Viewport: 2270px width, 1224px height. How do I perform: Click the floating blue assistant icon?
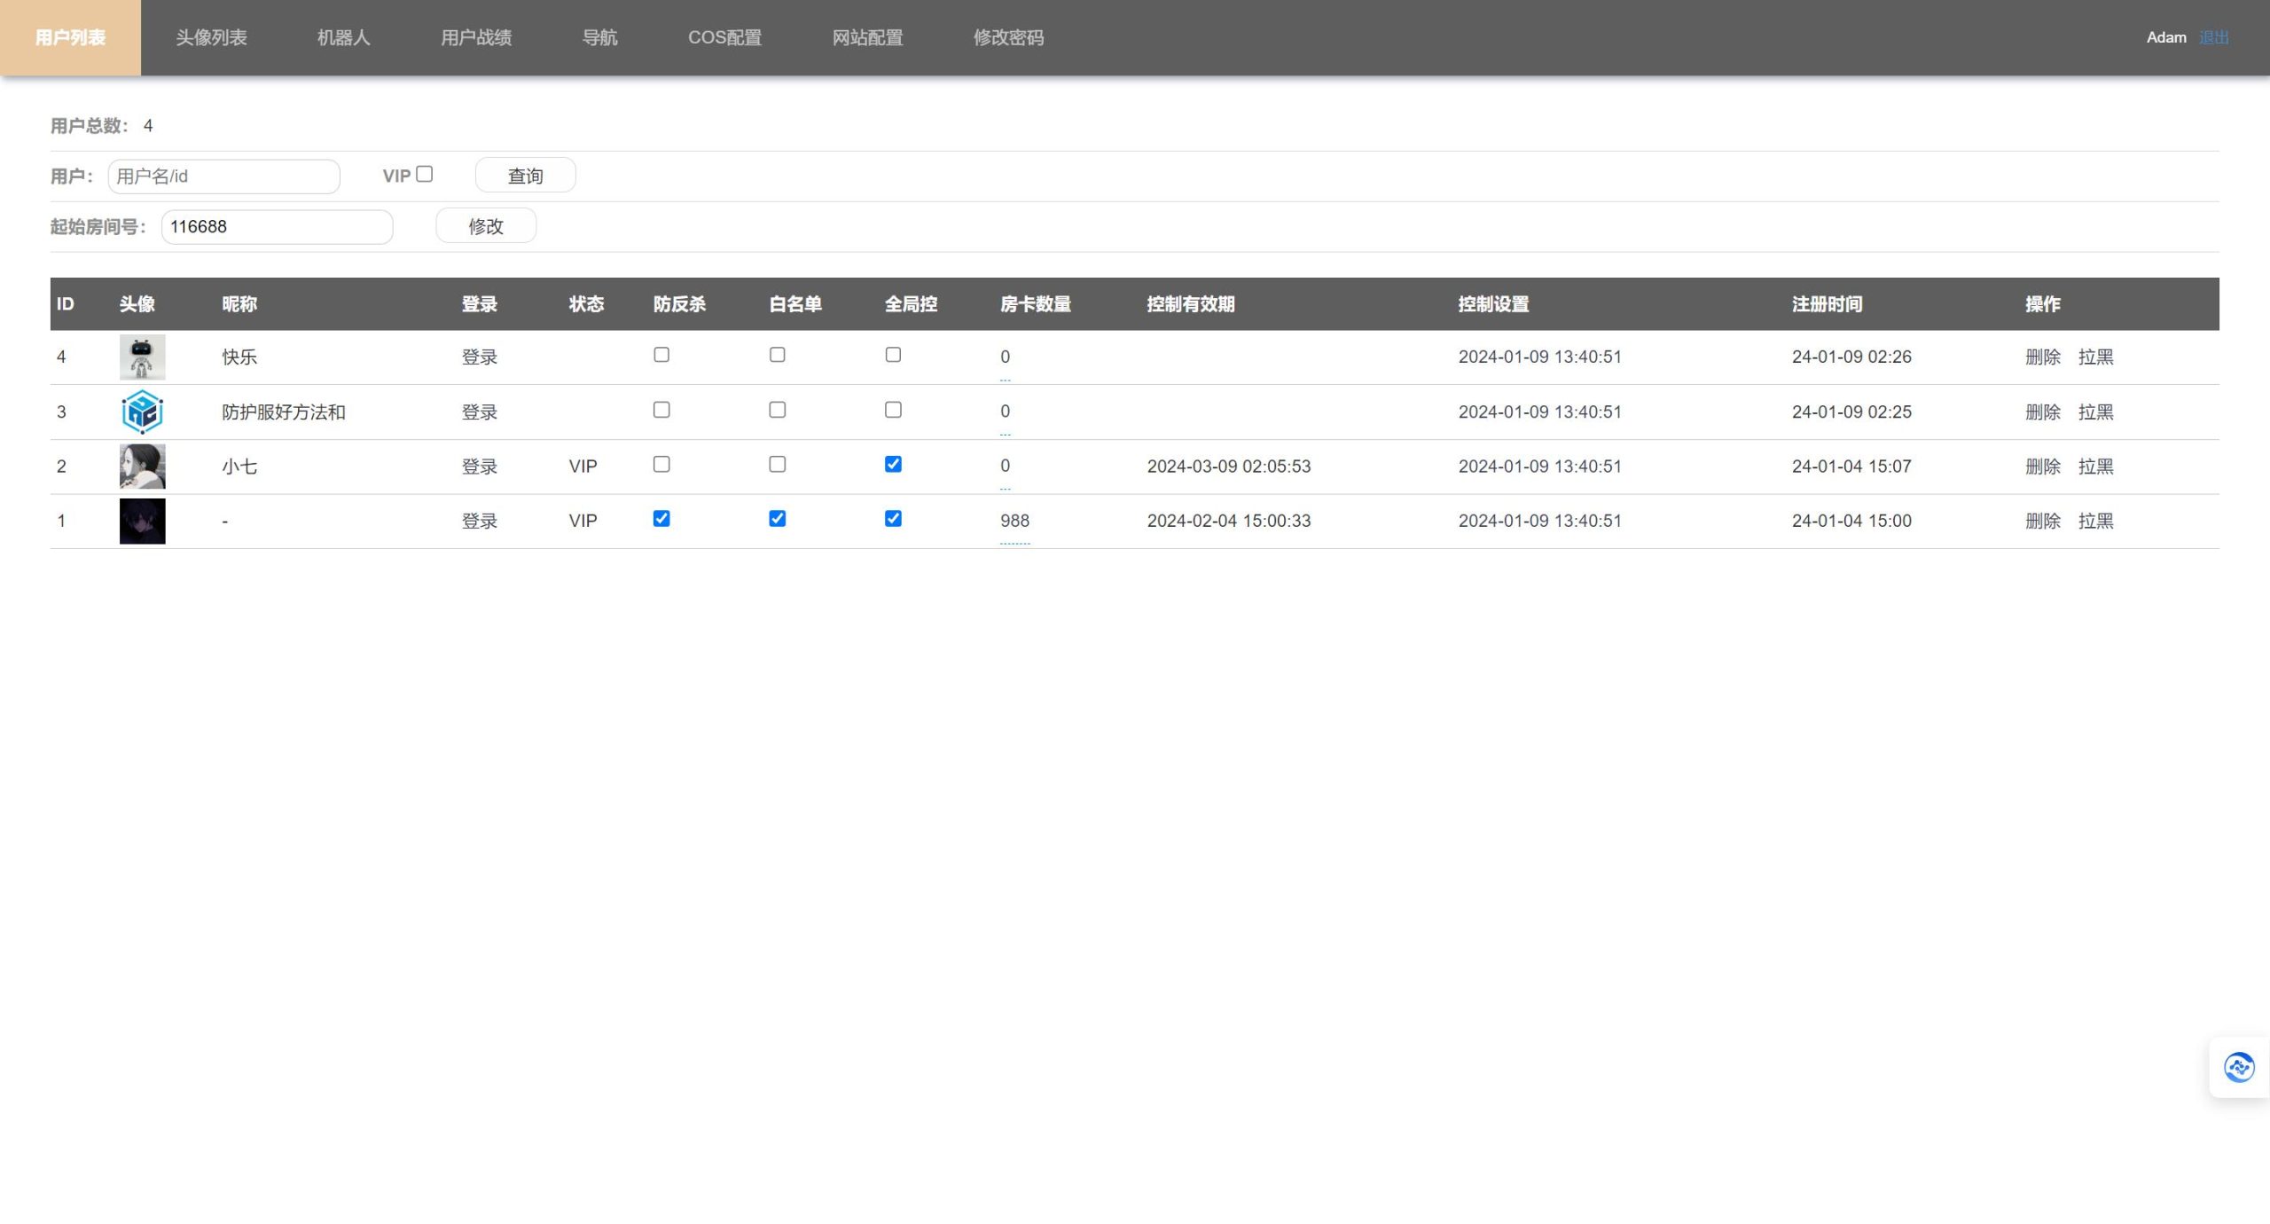click(x=2238, y=1067)
